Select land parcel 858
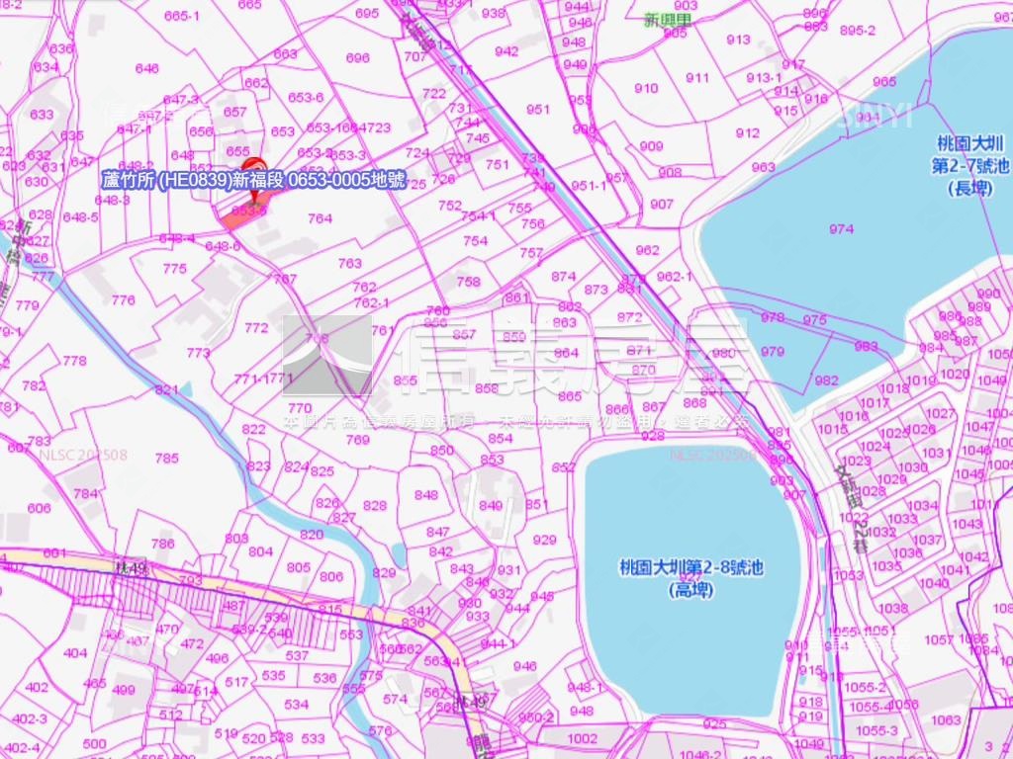 [x=487, y=388]
